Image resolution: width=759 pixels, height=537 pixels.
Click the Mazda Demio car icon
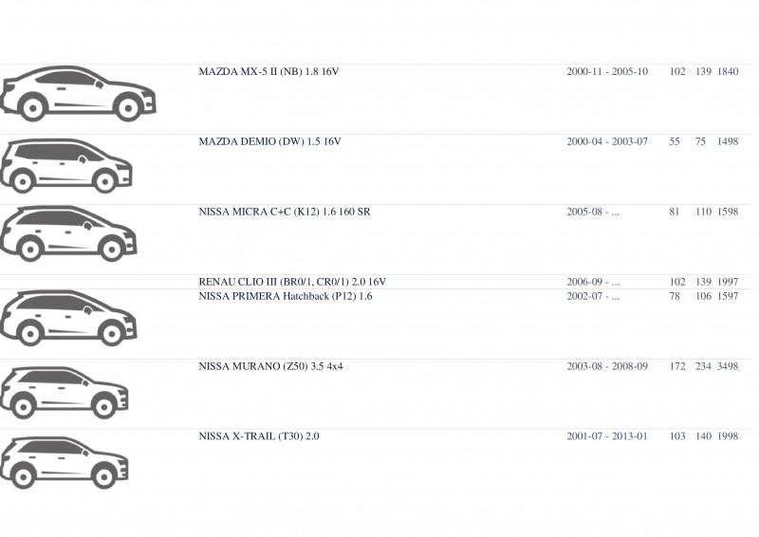(66, 166)
